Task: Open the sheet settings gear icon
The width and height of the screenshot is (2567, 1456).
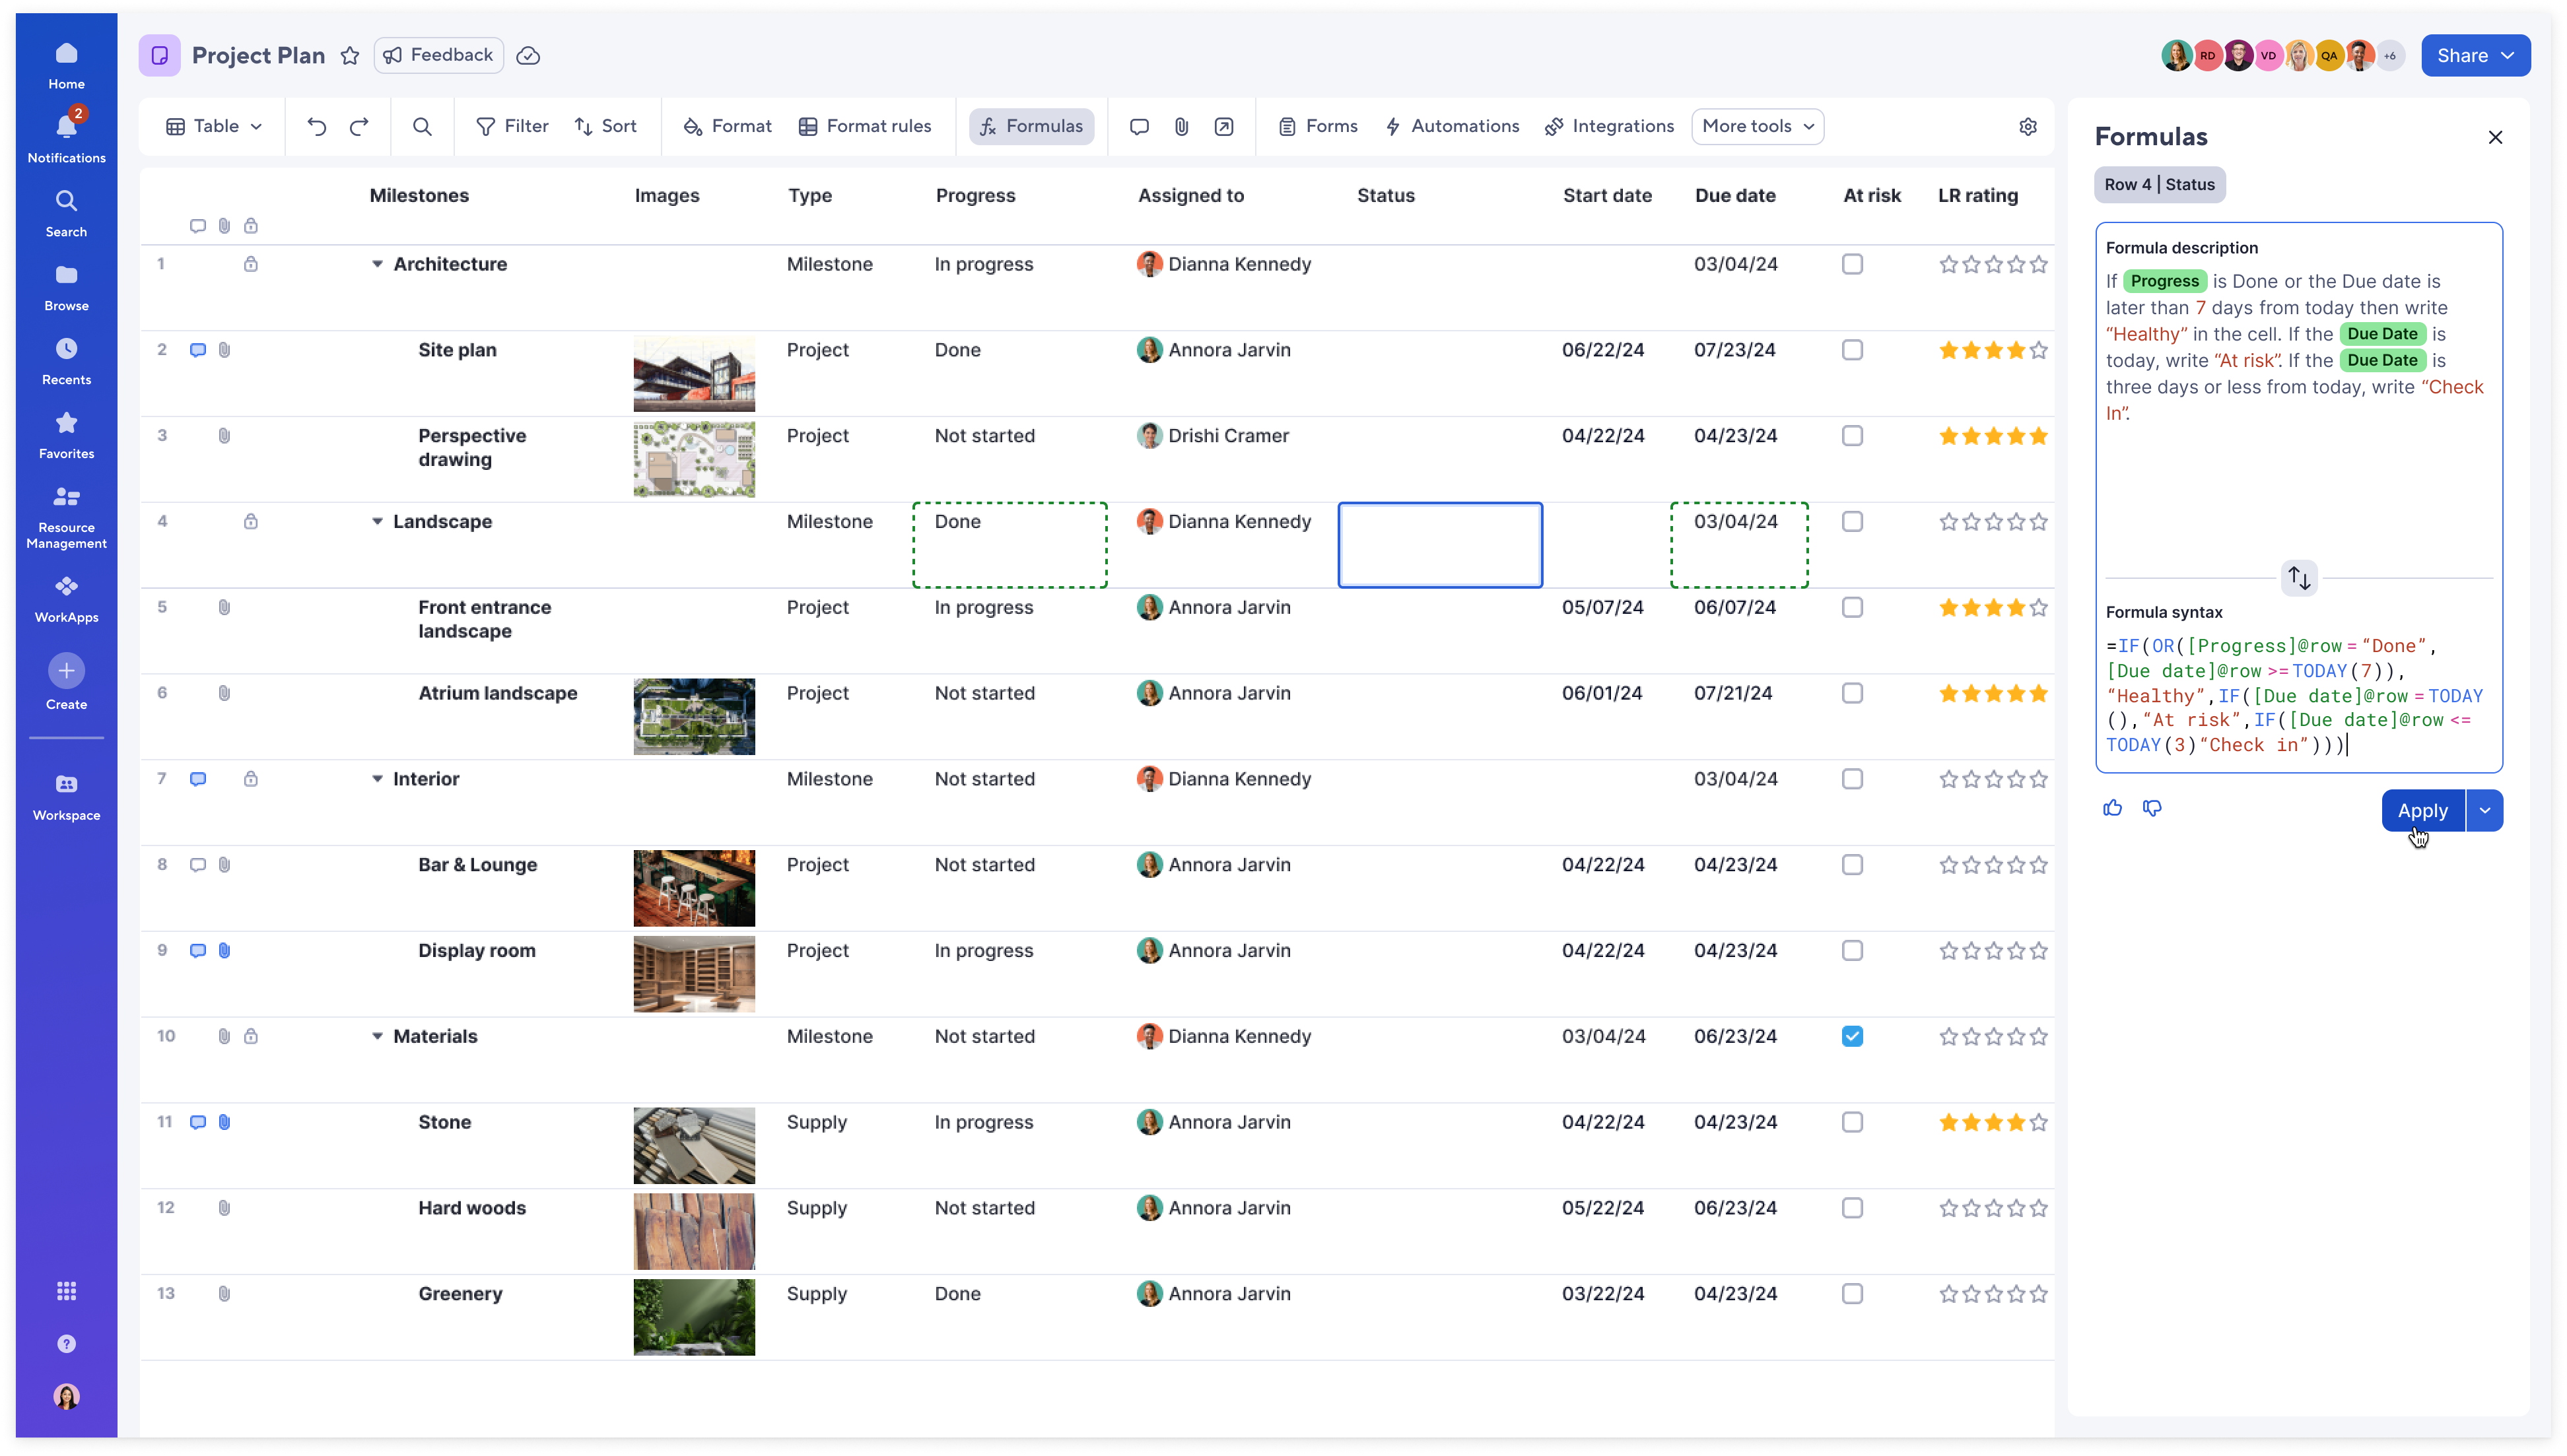Action: click(x=2028, y=126)
